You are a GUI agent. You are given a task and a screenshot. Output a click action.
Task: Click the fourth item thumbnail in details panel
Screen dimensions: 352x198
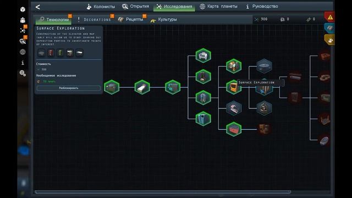click(x=70, y=53)
